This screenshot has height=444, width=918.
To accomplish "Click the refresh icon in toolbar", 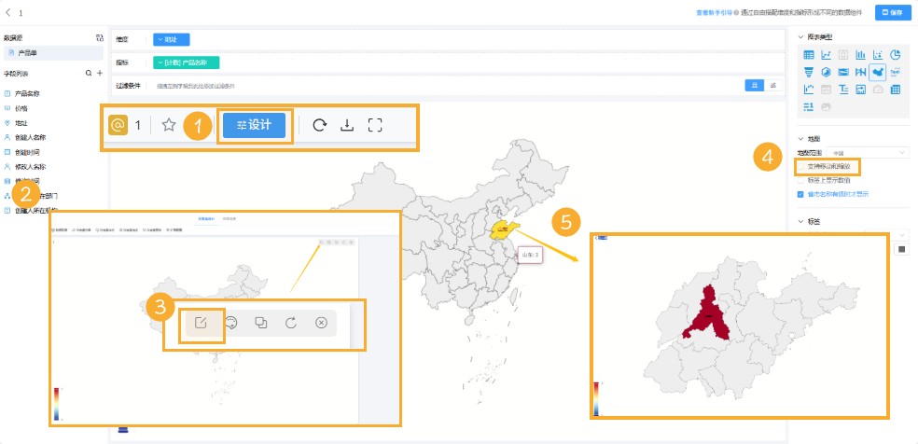I will pos(319,125).
